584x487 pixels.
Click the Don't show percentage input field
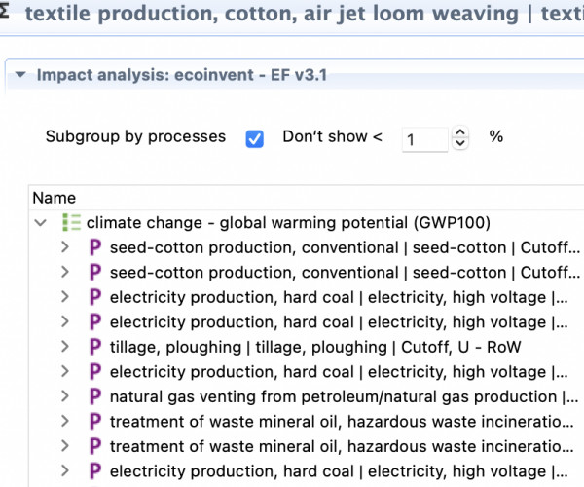[425, 139]
